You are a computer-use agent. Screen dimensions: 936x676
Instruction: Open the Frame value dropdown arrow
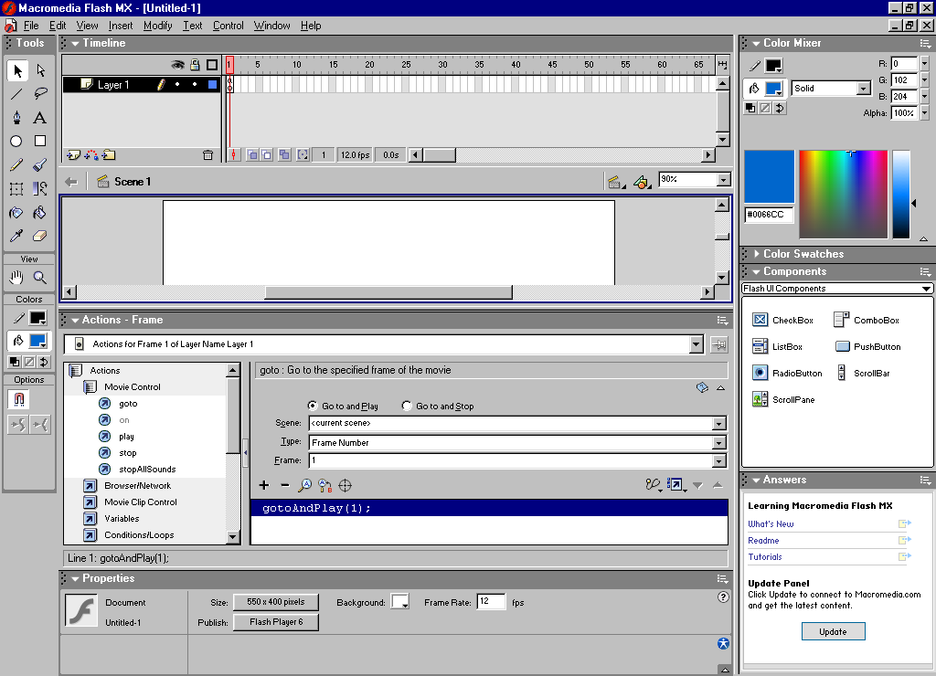(x=718, y=461)
